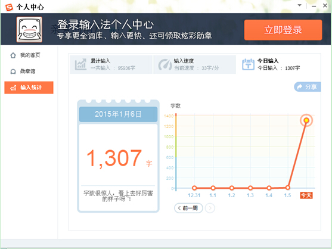The height and width of the screenshot is (249, 332).
Task: Select the 今天 data point on chart
Action: pyautogui.click(x=306, y=120)
